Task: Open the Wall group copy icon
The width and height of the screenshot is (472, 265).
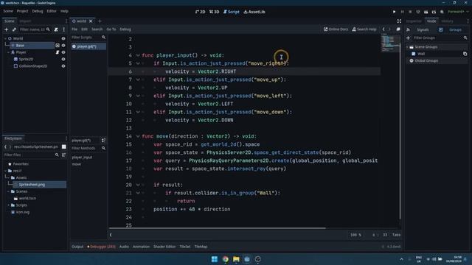Action: point(465,54)
